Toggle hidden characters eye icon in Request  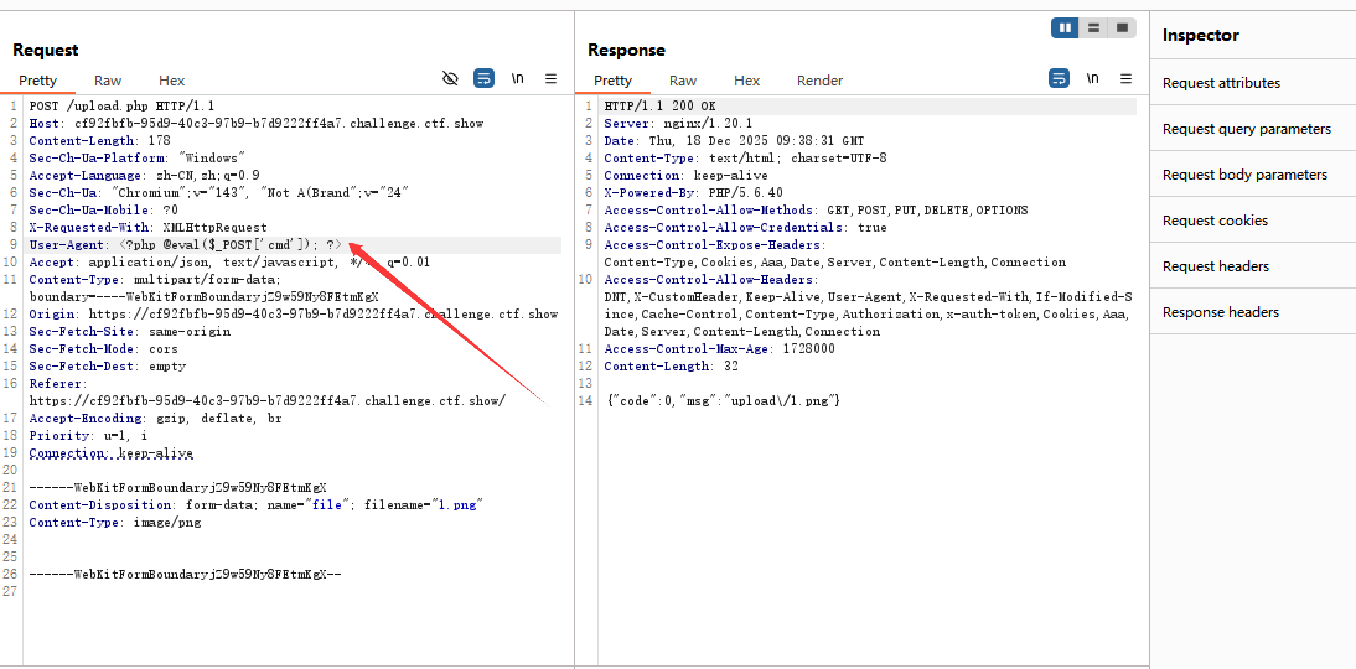point(450,79)
